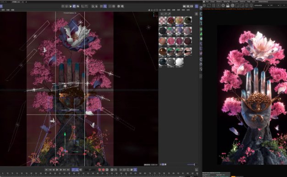Enable the Octane render region icon

(237, 6)
